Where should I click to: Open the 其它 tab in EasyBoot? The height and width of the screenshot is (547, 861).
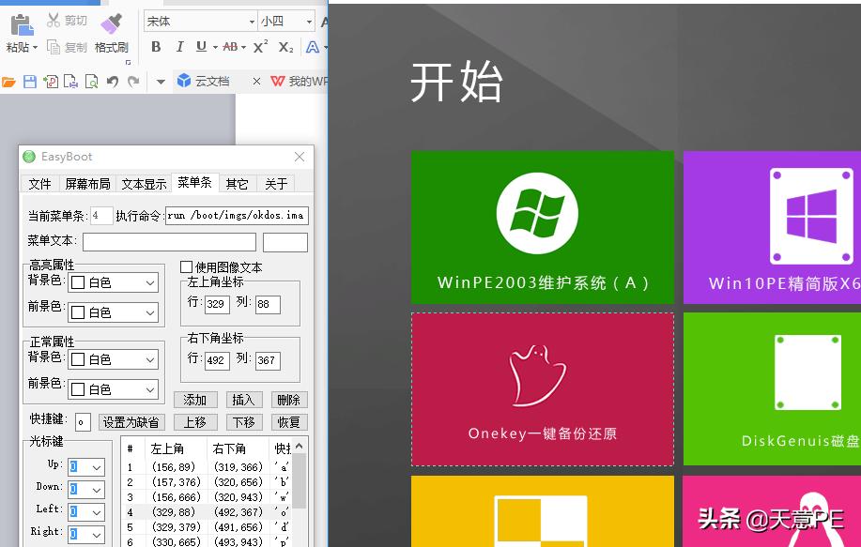coord(237,184)
